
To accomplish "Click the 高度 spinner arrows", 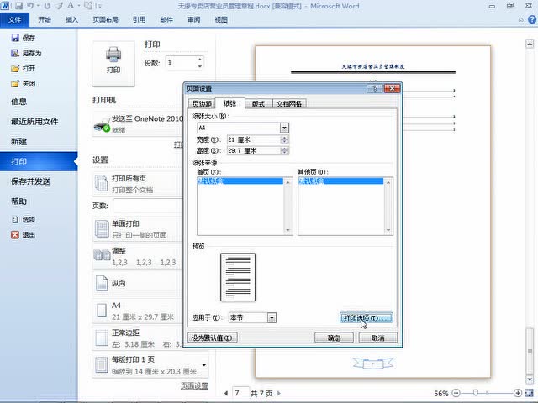I will [284, 151].
